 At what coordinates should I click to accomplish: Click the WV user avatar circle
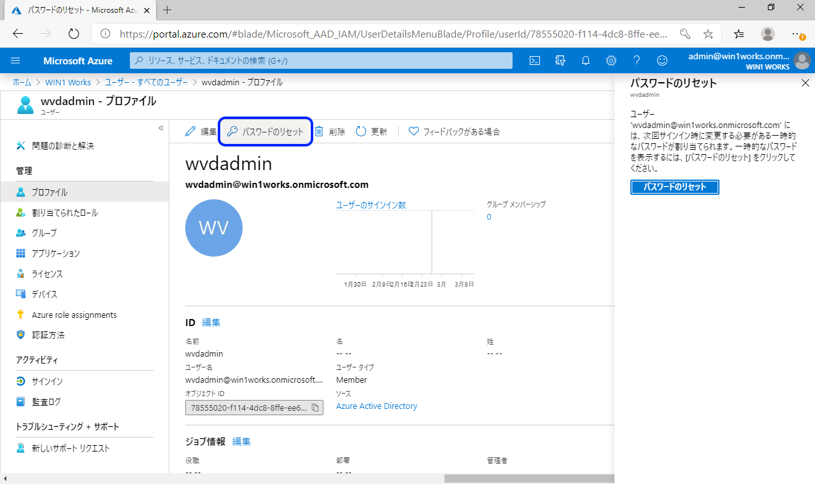pos(214,228)
